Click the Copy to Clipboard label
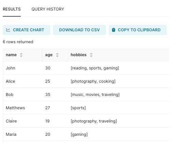The image size is (176, 146). [139, 30]
